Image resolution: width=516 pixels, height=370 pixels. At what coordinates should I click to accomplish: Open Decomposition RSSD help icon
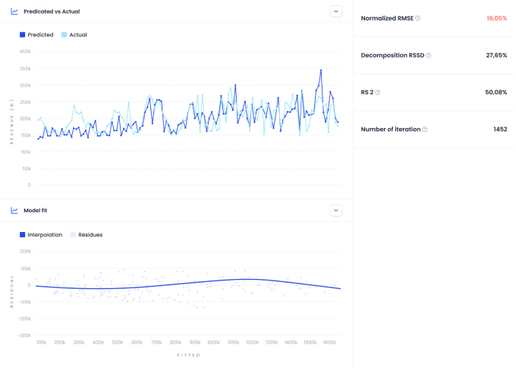[x=429, y=55]
